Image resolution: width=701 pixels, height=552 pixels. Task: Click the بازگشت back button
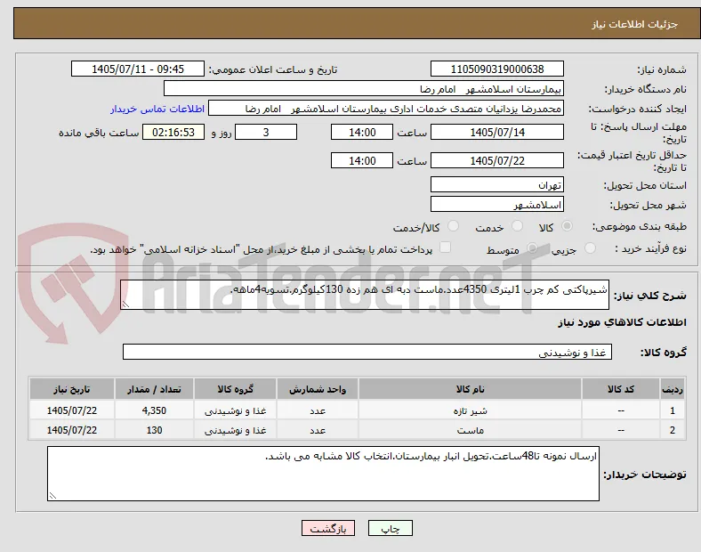[328, 528]
